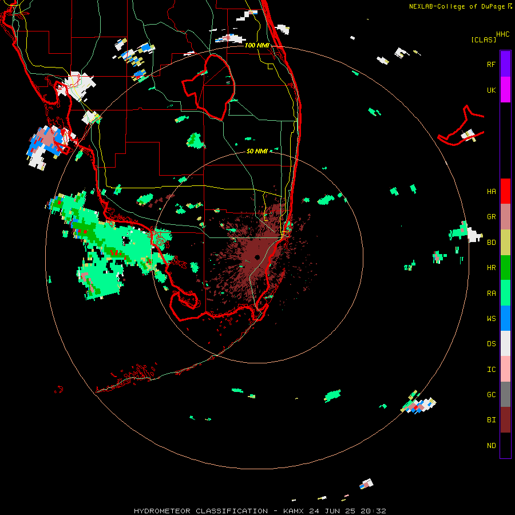This screenshot has height=515, width=515.
Task: Click the GC legend label
Action: pyautogui.click(x=491, y=395)
